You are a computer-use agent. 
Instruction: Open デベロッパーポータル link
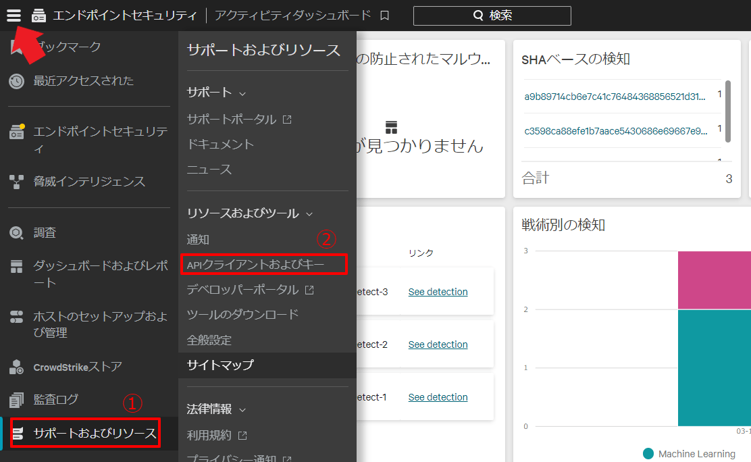(243, 290)
